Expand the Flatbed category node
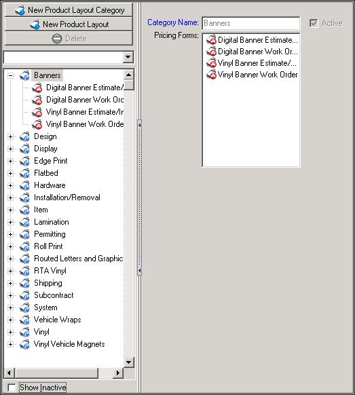The height and width of the screenshot is (395, 355). (10, 173)
